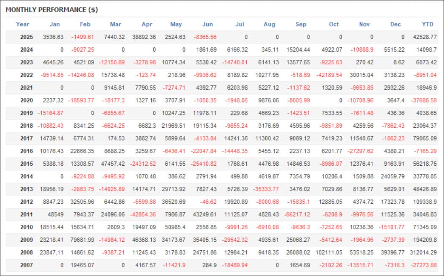Viewport: 444px width, 276px height.
Task: Click 2018 May value 21969.51
Action: [174, 126]
